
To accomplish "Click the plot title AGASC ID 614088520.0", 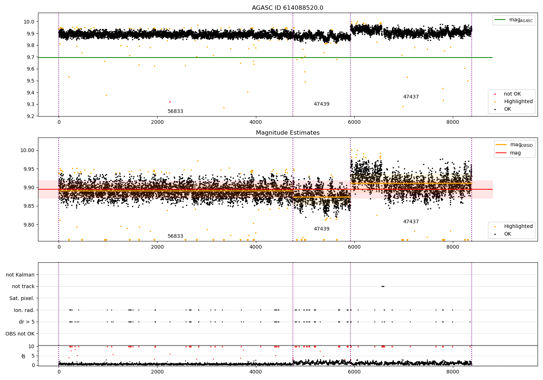I will tap(287, 8).
